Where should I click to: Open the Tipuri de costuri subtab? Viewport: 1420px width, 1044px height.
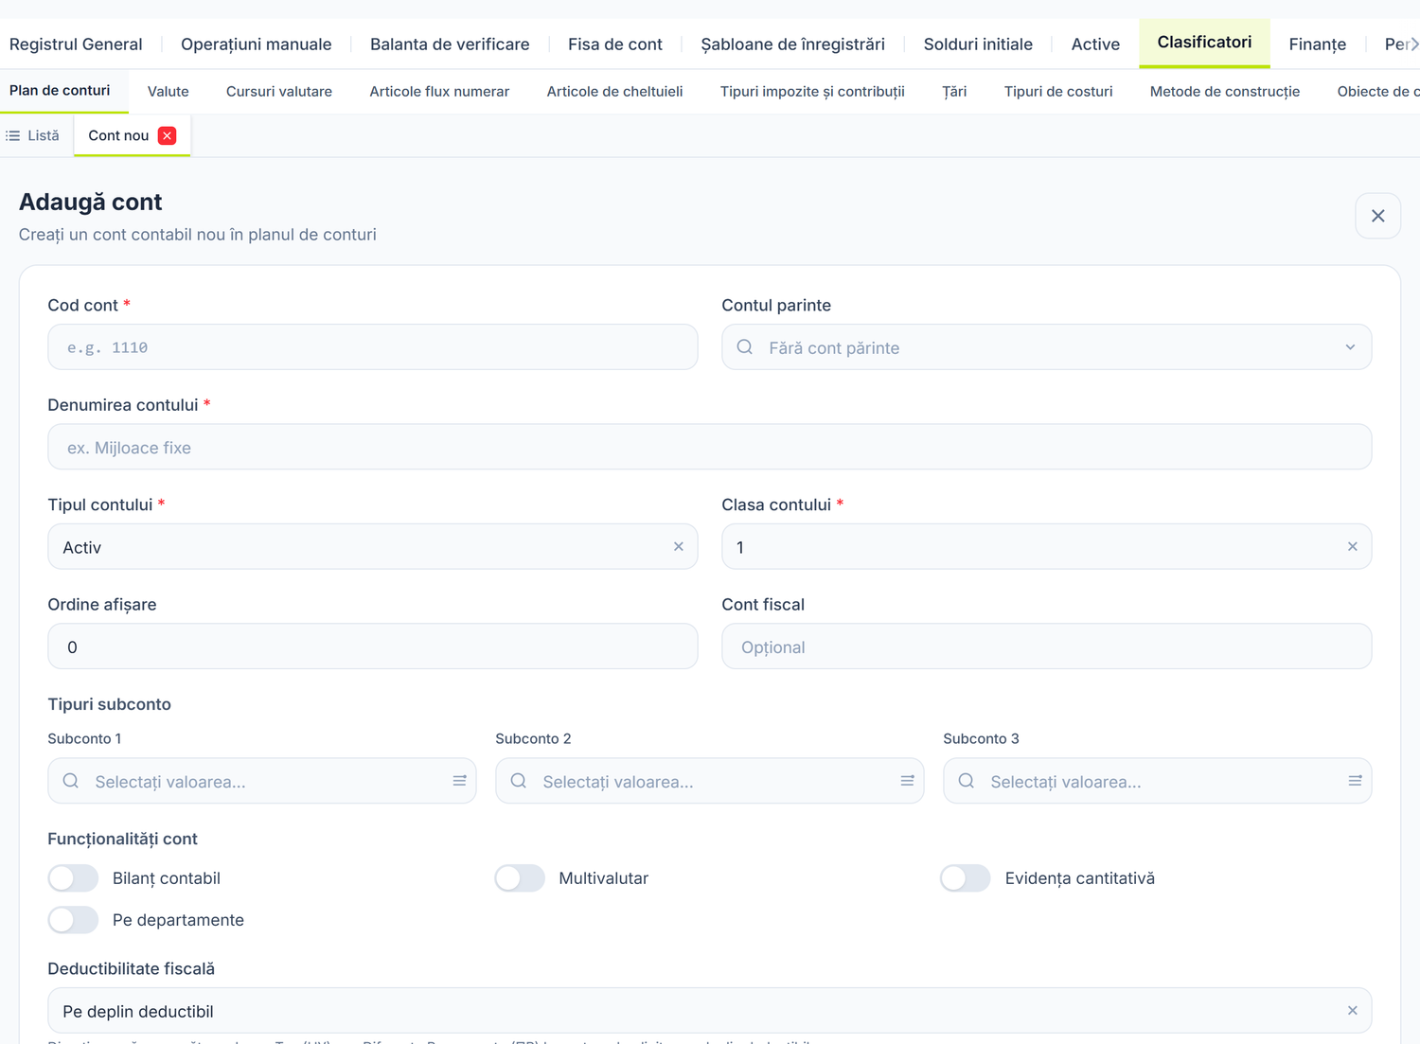[1058, 92]
